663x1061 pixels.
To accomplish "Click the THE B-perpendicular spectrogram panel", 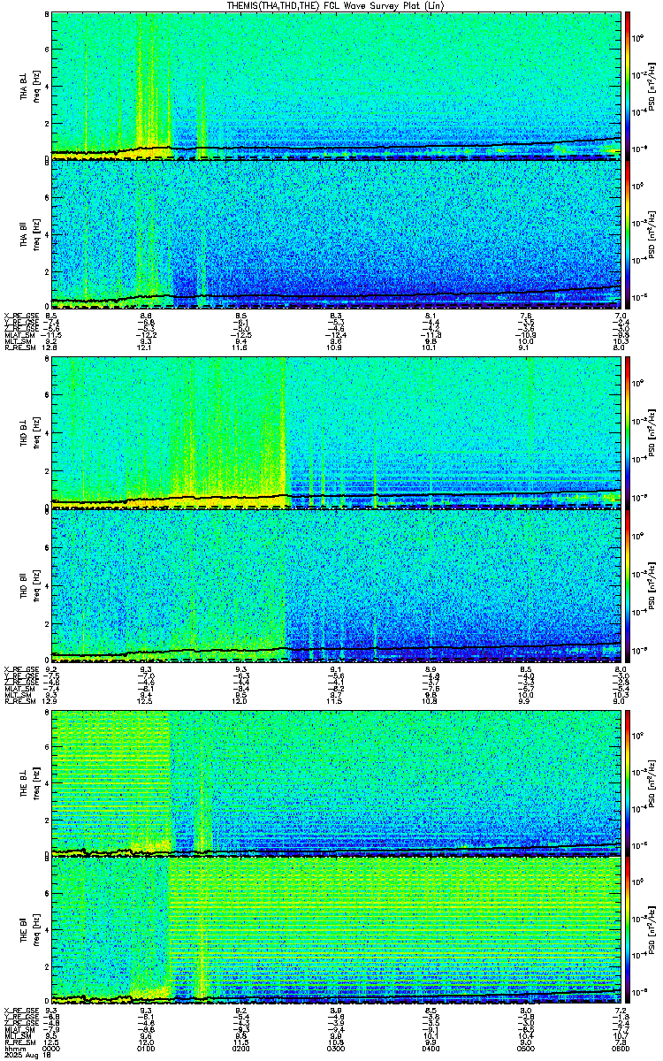I will pyautogui.click(x=336, y=782).
